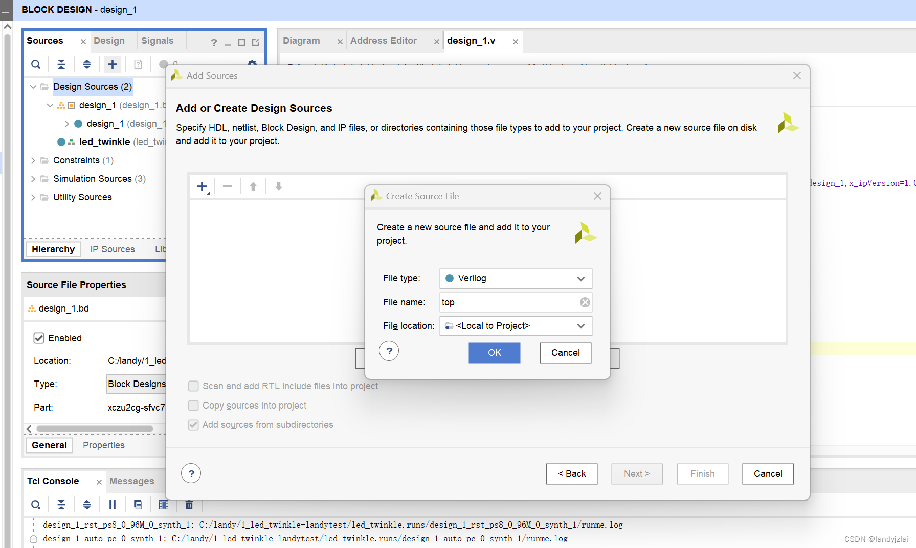Collapse the Tcl Console log group marker
The width and height of the screenshot is (916, 548).
(33, 539)
